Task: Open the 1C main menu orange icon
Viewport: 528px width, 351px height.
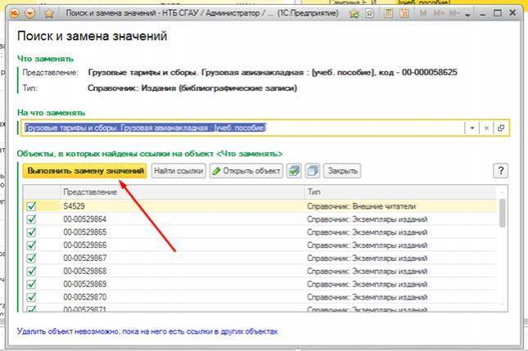Action: point(15,14)
